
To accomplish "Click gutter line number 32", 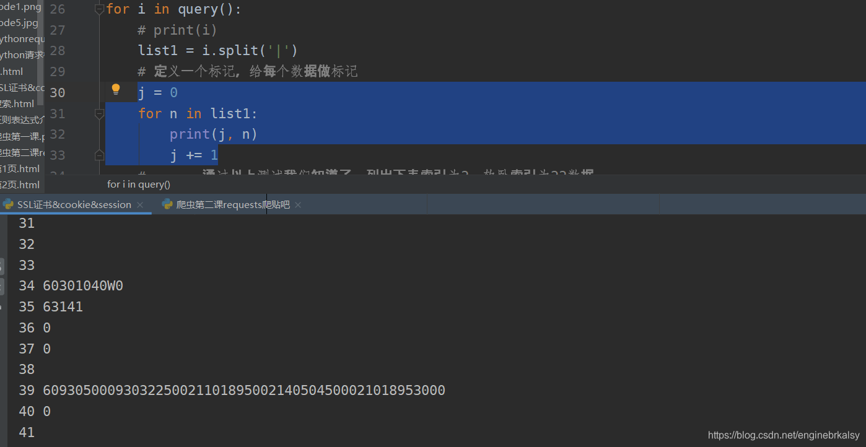I will (57, 134).
